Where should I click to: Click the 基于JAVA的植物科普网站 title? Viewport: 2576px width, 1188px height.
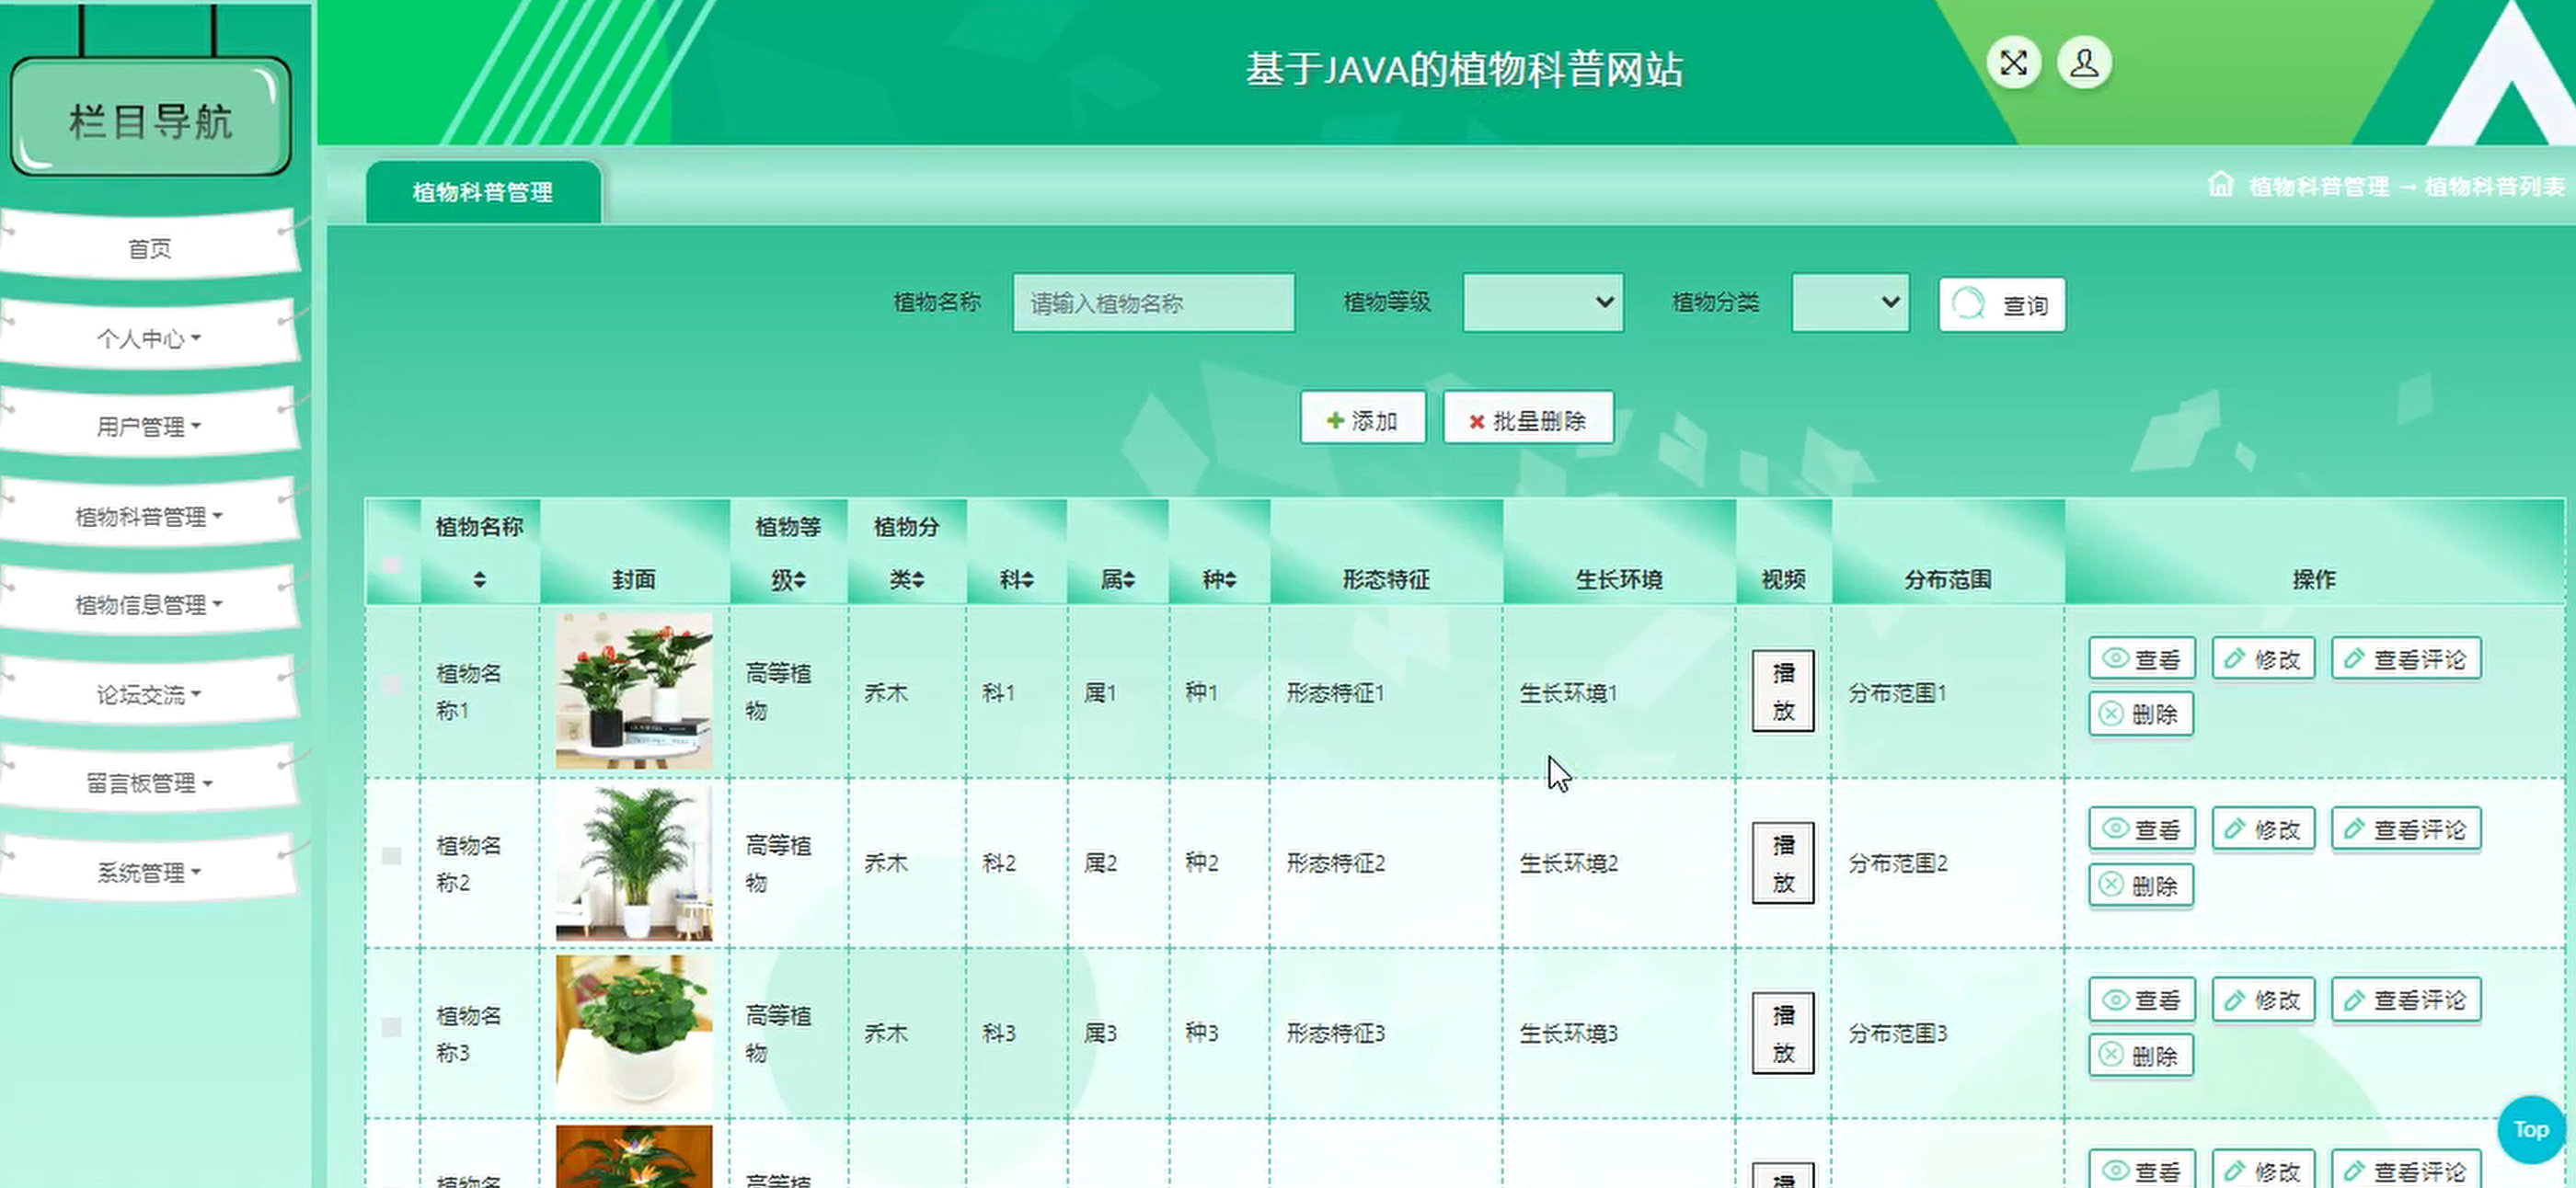[1464, 70]
